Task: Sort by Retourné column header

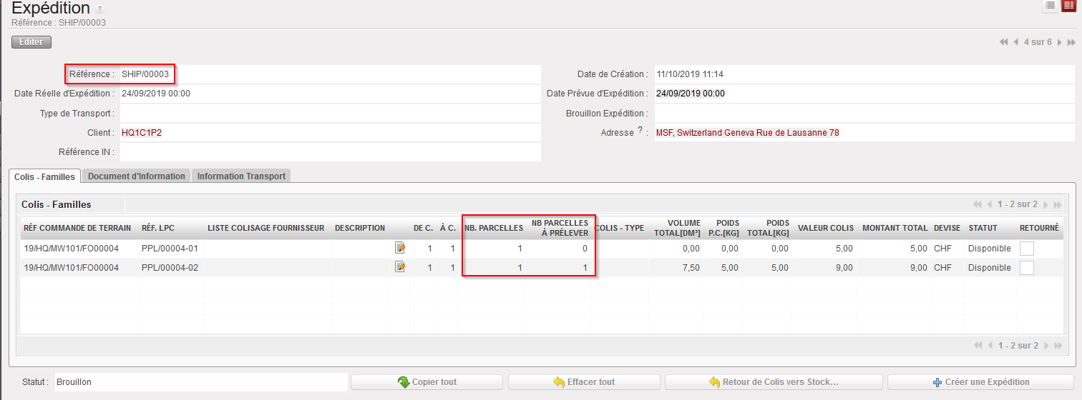Action: pyautogui.click(x=1039, y=228)
